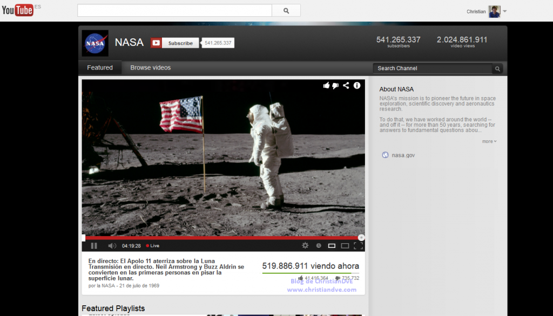Click the Featured Playlists heading
This screenshot has height=316, width=553.
113,308
